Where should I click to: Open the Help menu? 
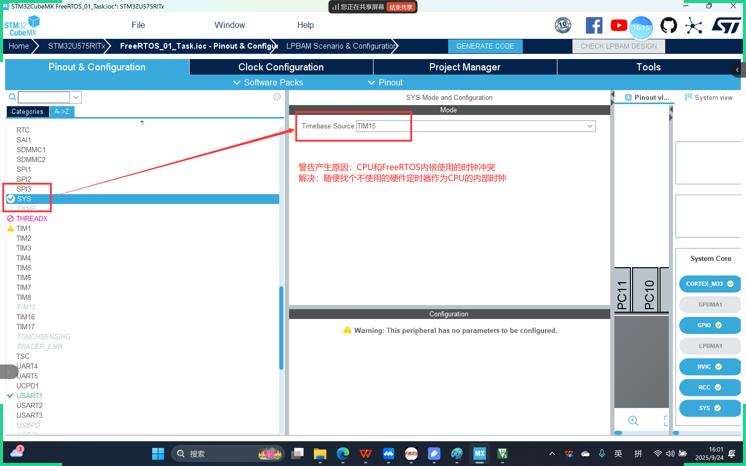tap(305, 25)
